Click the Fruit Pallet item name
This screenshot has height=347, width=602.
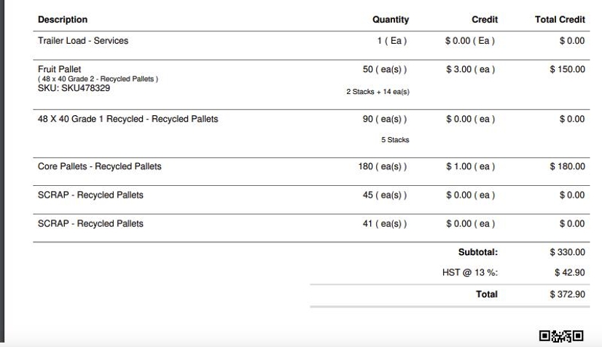(60, 69)
